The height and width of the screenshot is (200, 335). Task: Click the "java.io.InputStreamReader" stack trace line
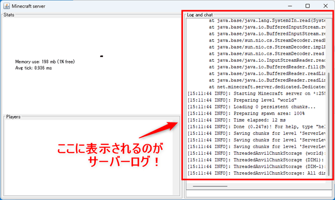click(x=267, y=60)
